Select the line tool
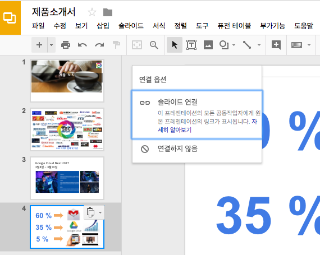 click(247, 45)
